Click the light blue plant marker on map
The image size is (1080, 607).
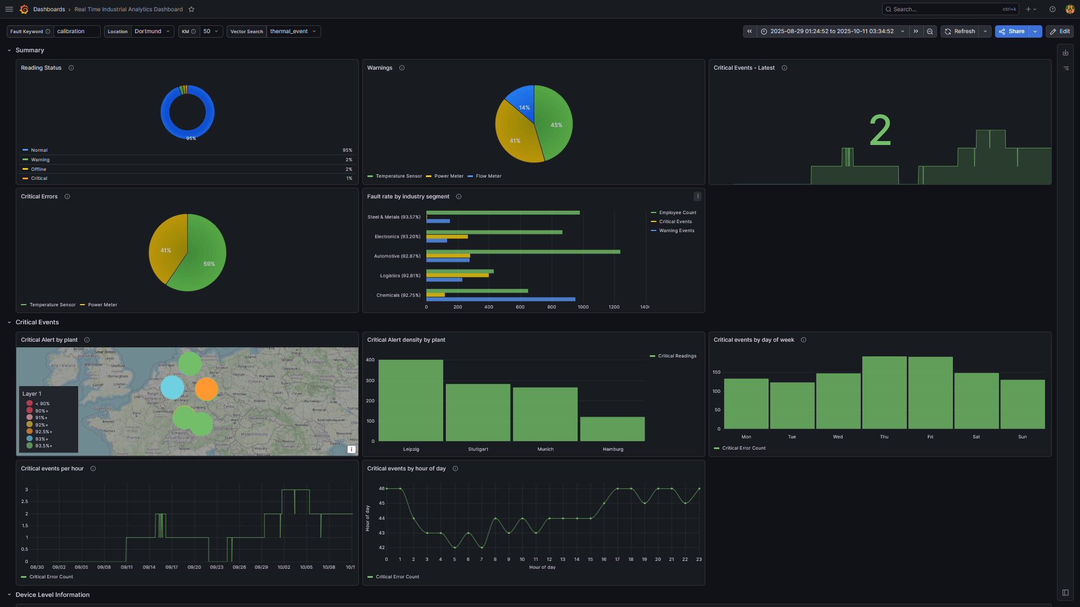(172, 387)
